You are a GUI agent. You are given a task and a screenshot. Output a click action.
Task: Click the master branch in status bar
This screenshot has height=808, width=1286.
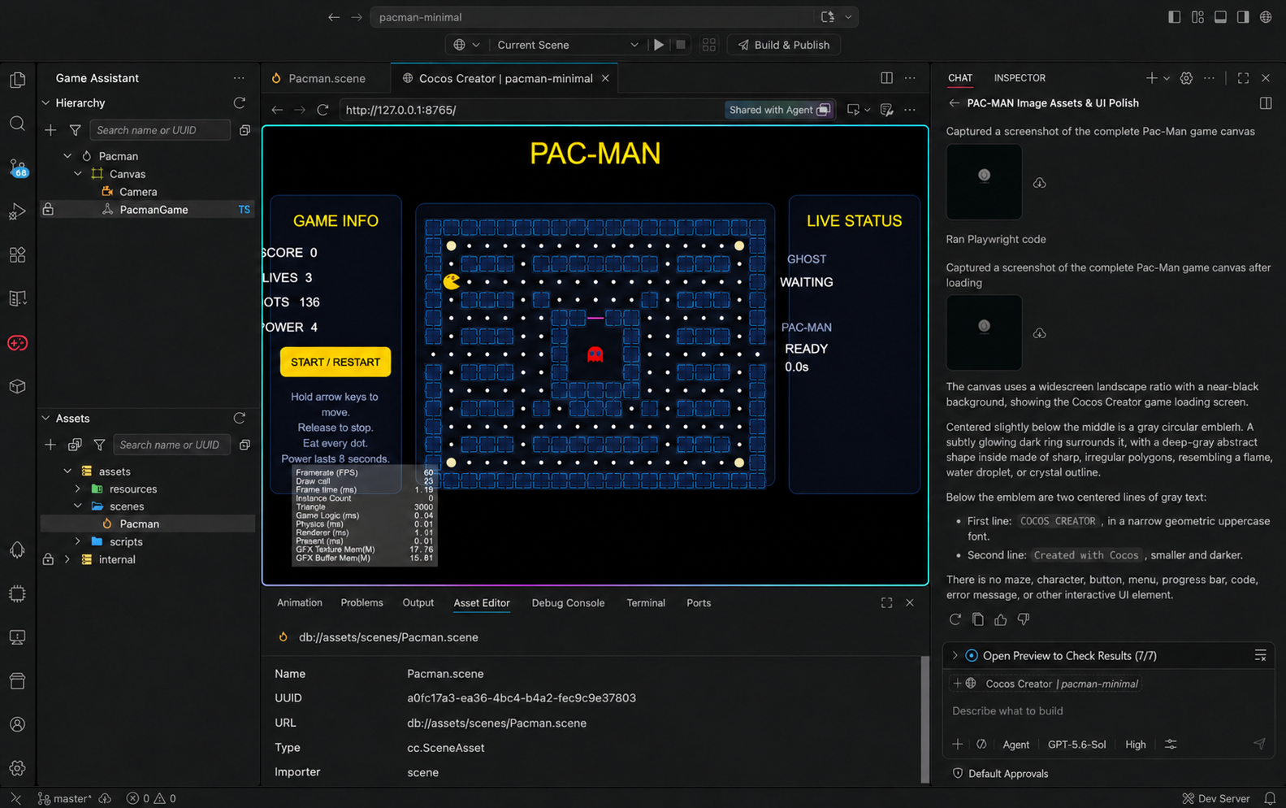pos(65,798)
